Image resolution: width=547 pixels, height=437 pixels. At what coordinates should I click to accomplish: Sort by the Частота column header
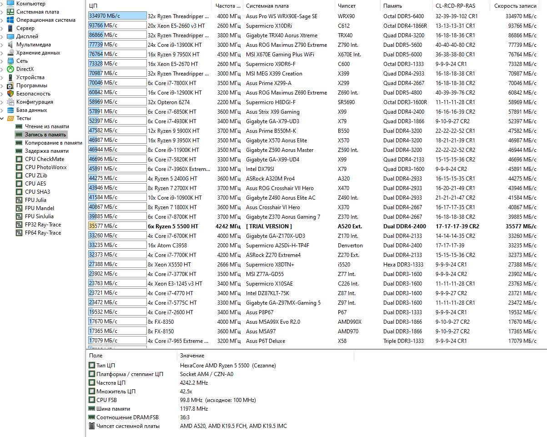(227, 6)
